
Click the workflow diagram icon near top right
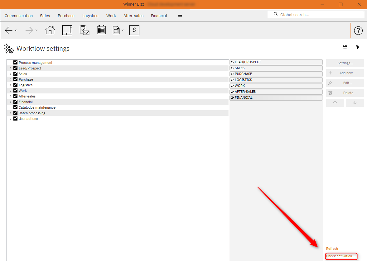[x=358, y=47]
